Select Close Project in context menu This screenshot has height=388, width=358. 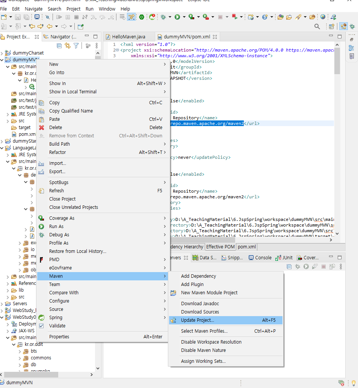[103, 199]
